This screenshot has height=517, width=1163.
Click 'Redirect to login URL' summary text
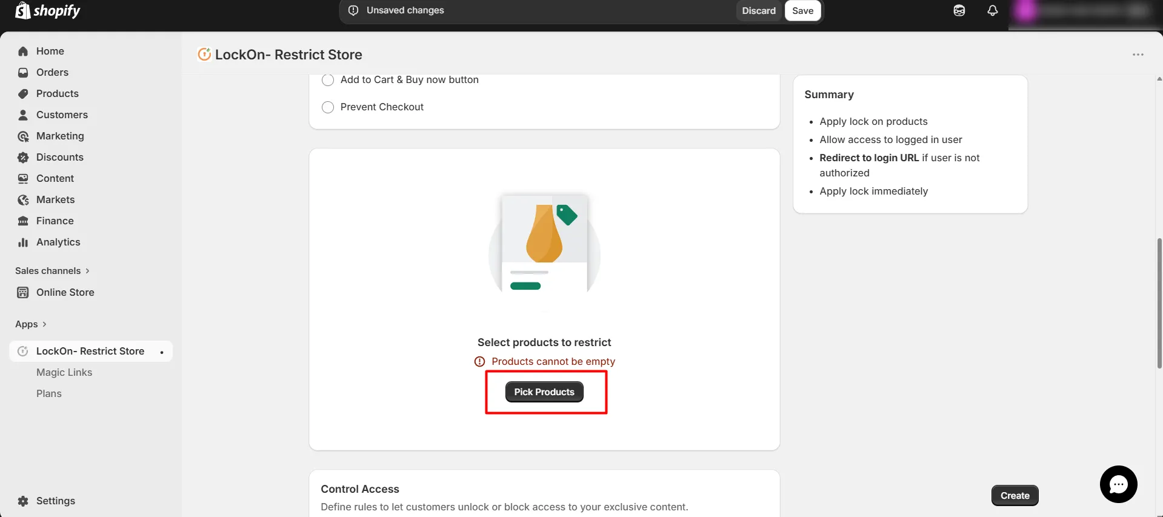coord(869,158)
